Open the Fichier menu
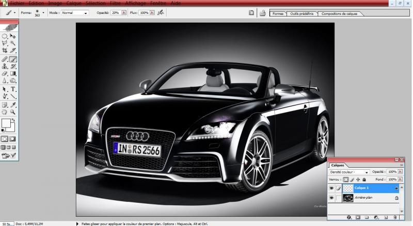 click(x=18, y=3)
